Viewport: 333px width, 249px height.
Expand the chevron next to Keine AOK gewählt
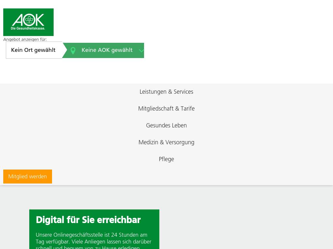(141, 51)
